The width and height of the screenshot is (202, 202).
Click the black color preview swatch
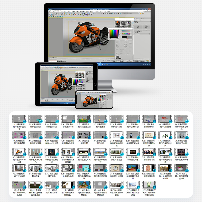[x=124, y=37]
